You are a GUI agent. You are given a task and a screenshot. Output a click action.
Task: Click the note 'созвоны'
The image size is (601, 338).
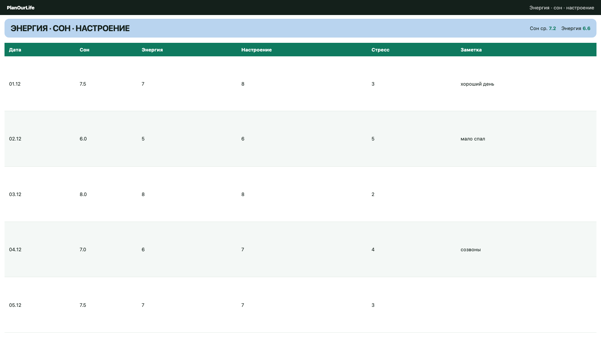click(471, 249)
